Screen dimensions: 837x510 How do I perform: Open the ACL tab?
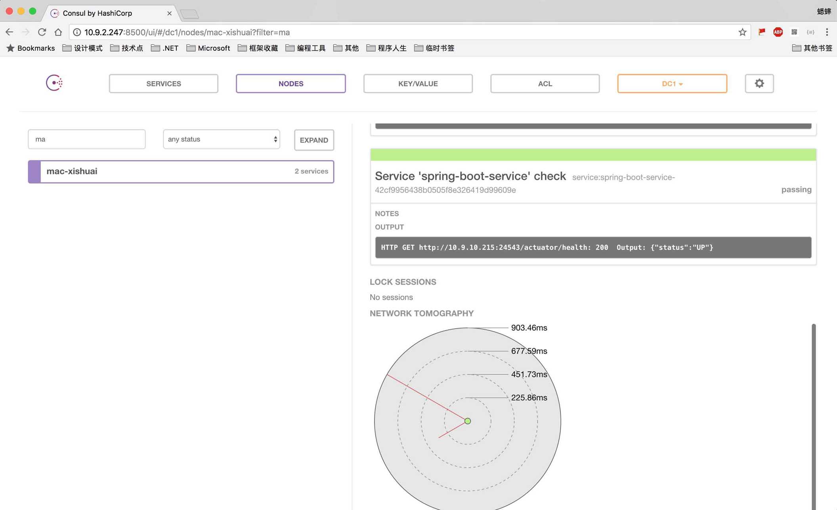pos(545,84)
